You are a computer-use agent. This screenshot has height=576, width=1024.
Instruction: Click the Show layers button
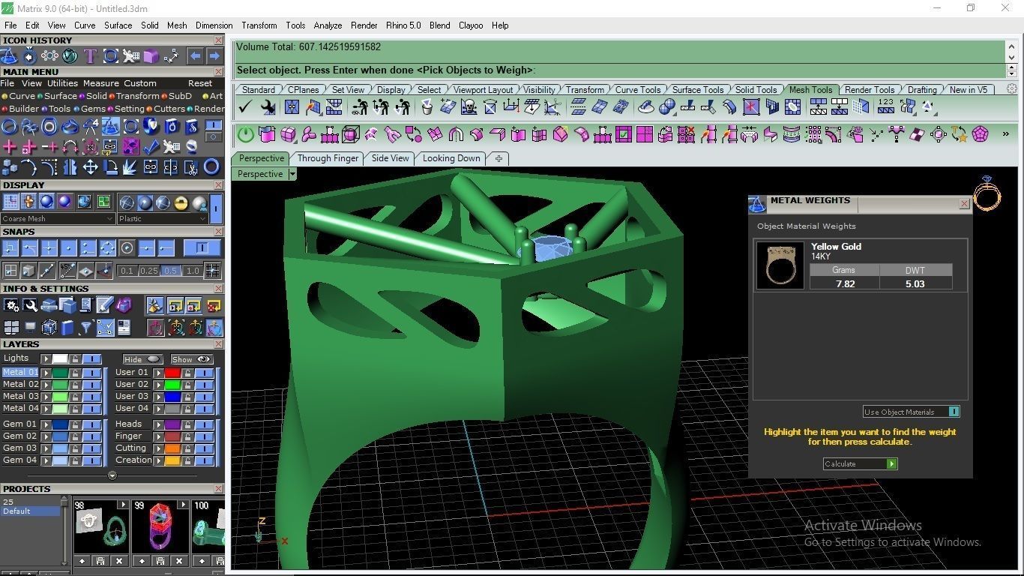coord(192,359)
